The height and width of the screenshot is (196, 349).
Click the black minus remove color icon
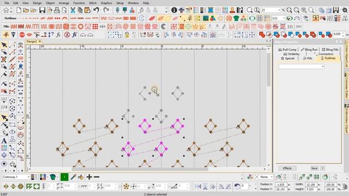point(97,177)
